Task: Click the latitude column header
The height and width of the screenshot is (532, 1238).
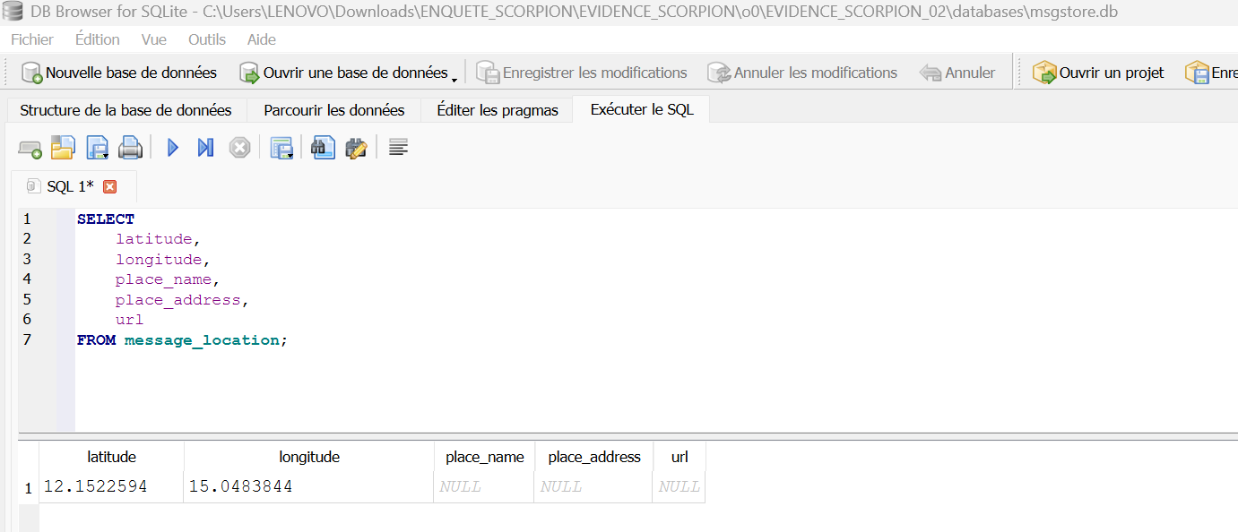Action: click(112, 457)
